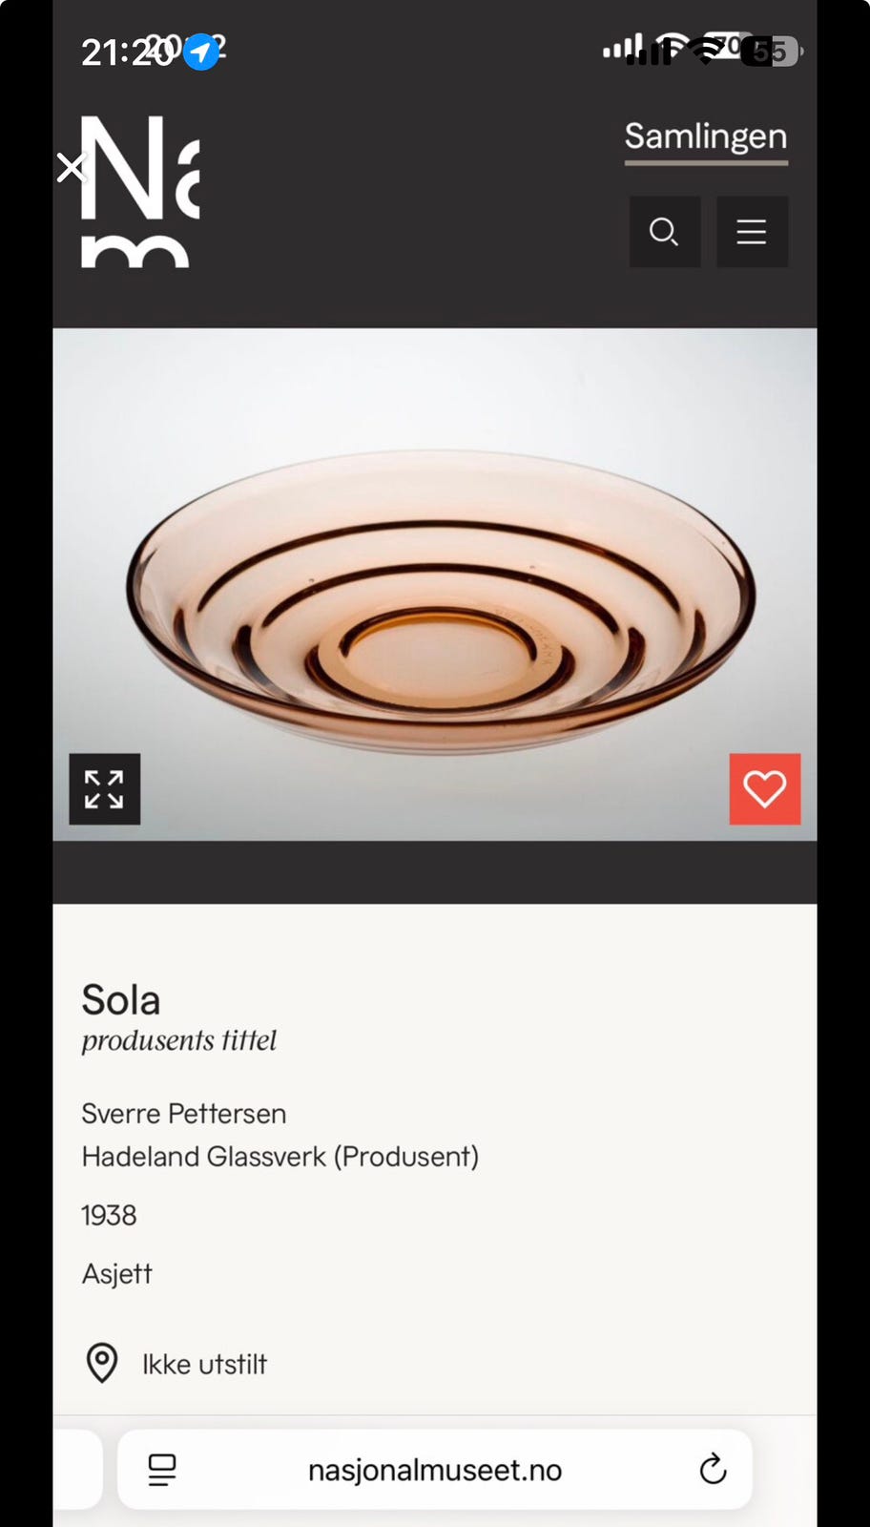Screen dimensions: 870x1527
Task: Click the Asjett object type
Action: point(117,1274)
